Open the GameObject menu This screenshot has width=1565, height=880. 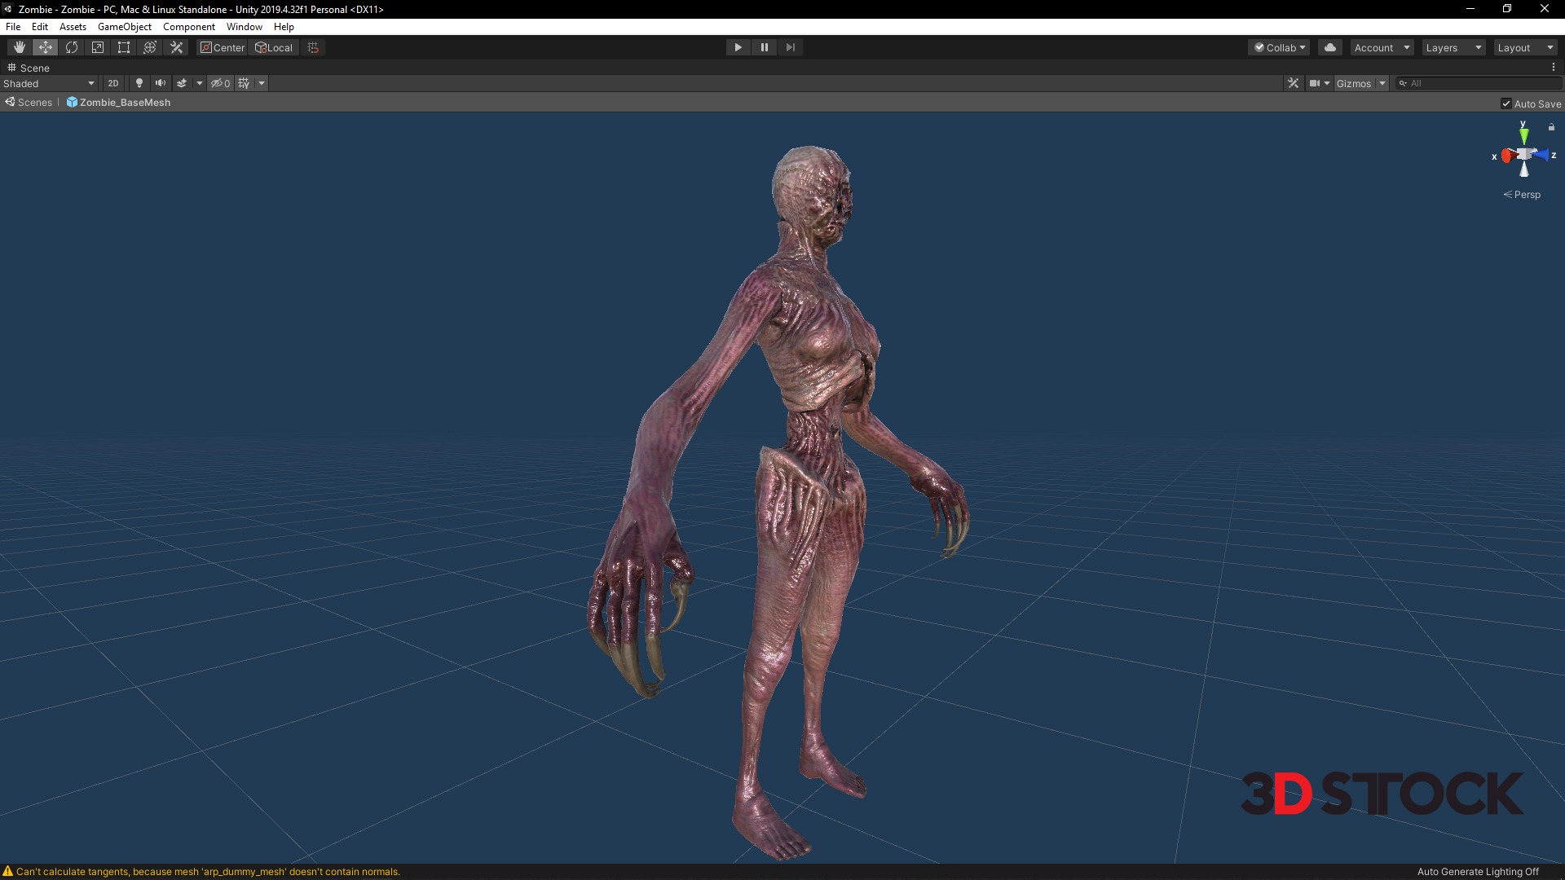[124, 27]
